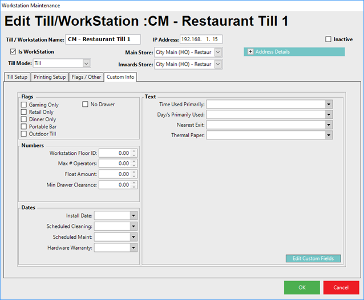Toggle the Inactive checkbox
This screenshot has height=300, width=364.
(328, 39)
